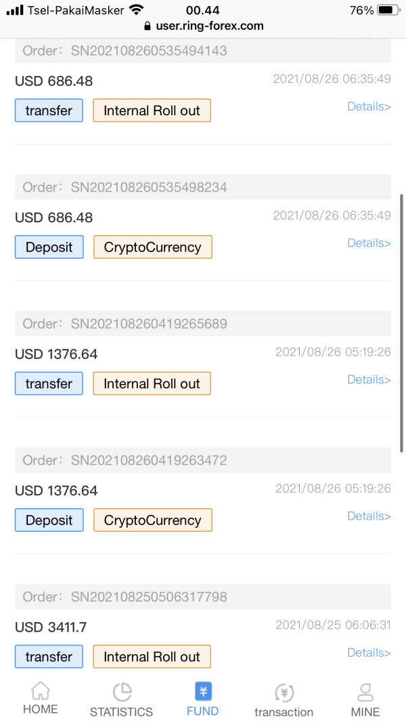Image resolution: width=406 pixels, height=723 pixels.
Task: Tap the CryptoCurrency tag on the USD 686.48 deposit
Action: tap(153, 247)
